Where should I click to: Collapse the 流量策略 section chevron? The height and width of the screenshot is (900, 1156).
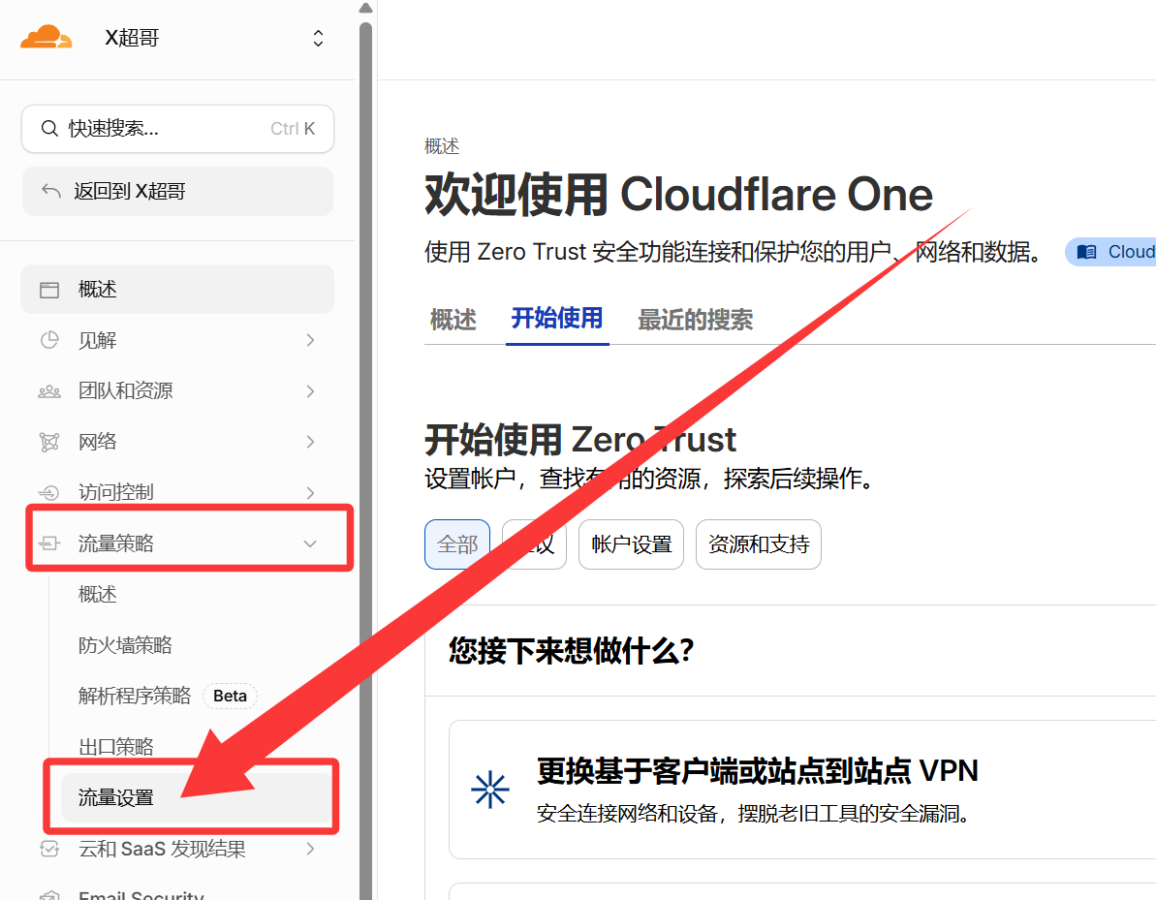click(310, 544)
